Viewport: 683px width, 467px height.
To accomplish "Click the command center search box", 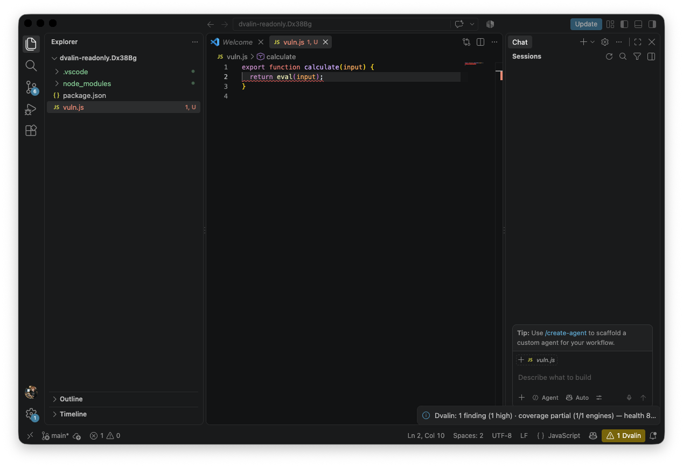I will pos(341,24).
